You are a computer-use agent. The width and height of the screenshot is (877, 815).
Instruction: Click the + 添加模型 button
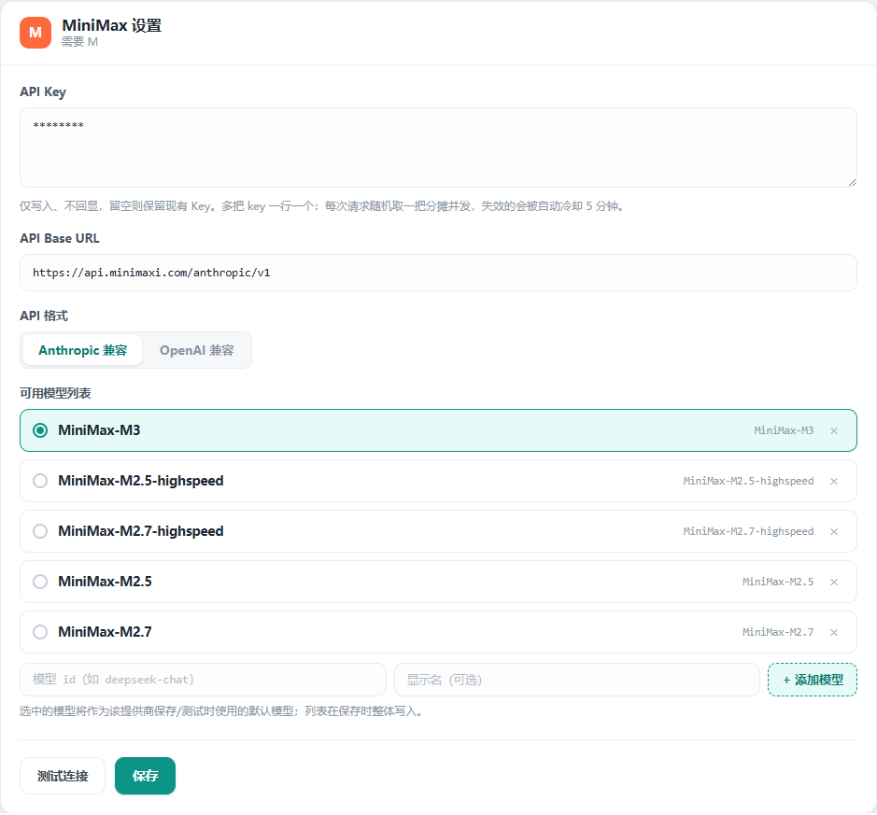click(x=813, y=680)
